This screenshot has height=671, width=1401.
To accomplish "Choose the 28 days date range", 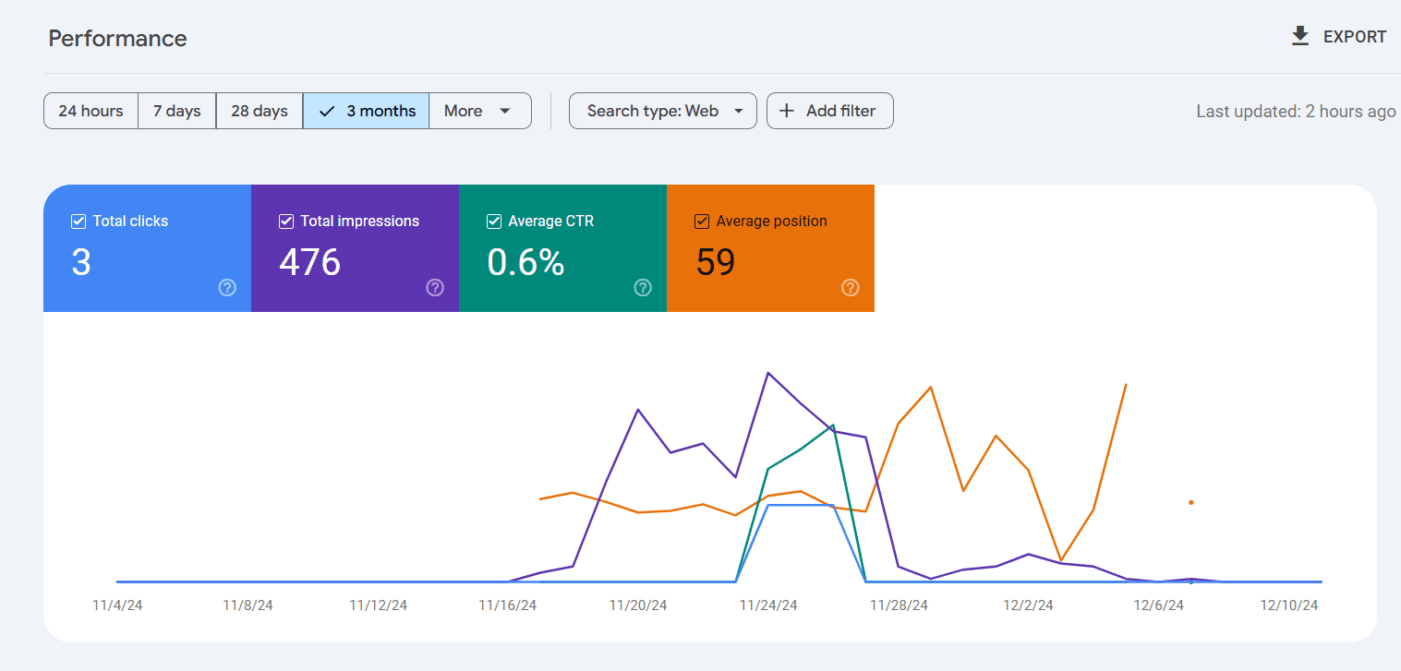I will [x=260, y=111].
